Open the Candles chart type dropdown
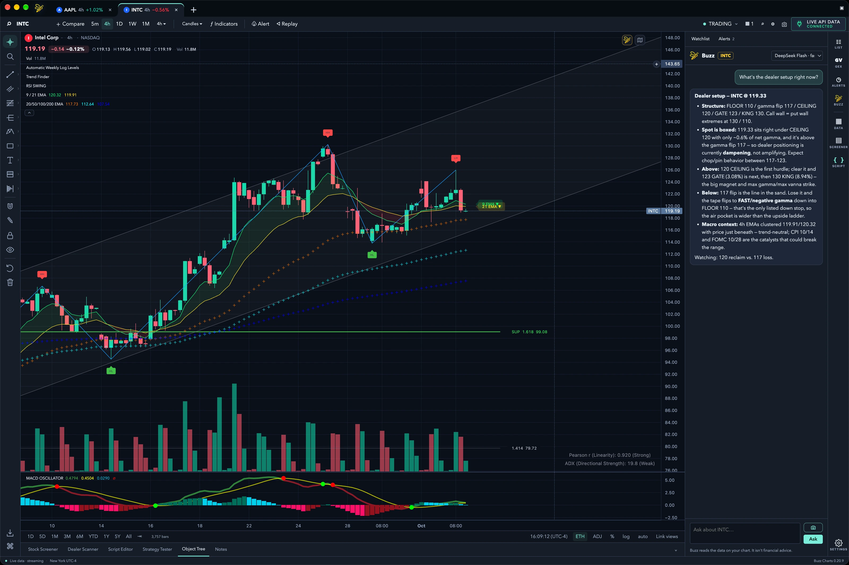 pyautogui.click(x=192, y=24)
